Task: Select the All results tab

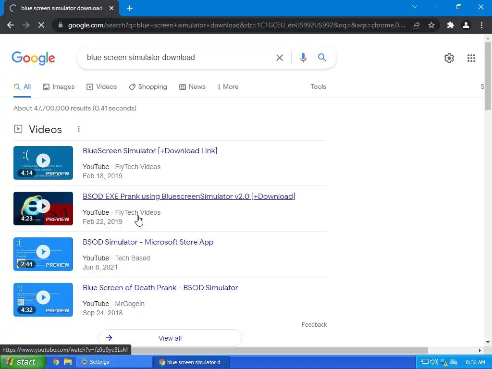Action: (22, 87)
